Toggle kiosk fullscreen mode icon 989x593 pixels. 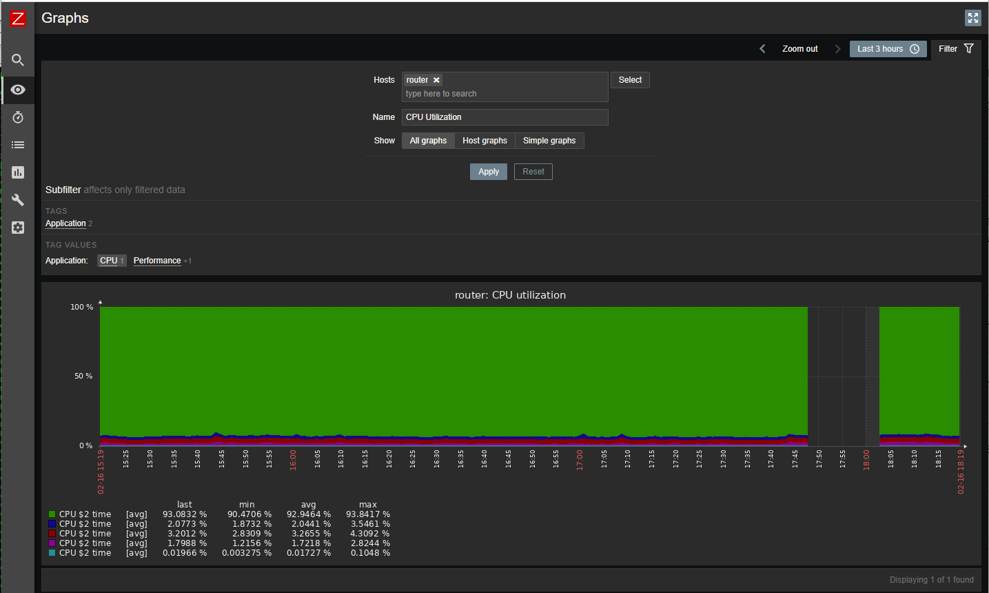pos(972,18)
